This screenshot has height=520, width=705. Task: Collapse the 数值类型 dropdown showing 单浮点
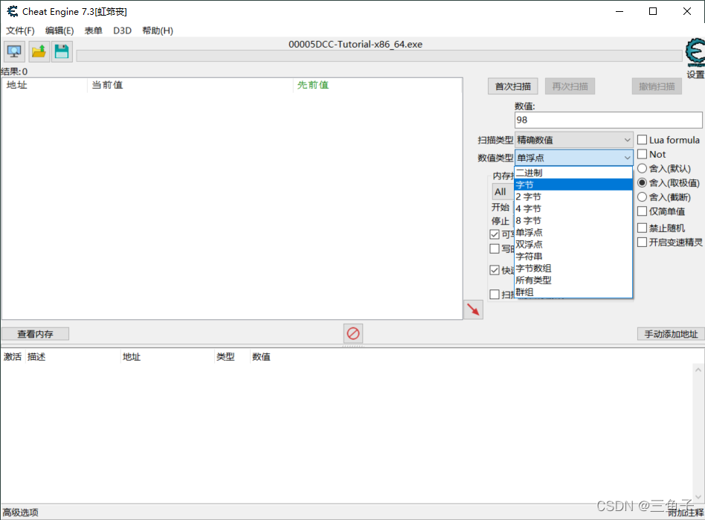point(573,158)
